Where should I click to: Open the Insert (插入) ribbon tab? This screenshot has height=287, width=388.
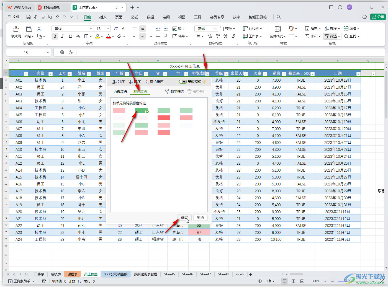coord(103,17)
